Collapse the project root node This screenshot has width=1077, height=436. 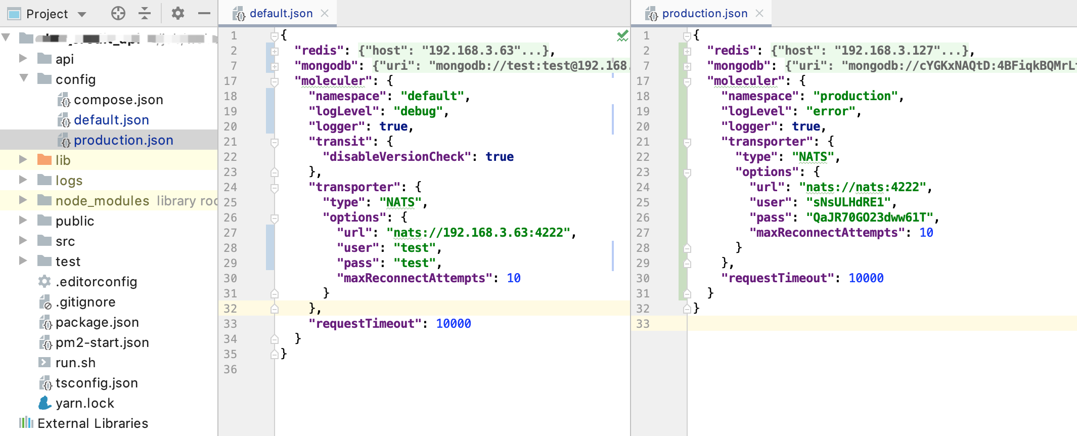(6, 37)
